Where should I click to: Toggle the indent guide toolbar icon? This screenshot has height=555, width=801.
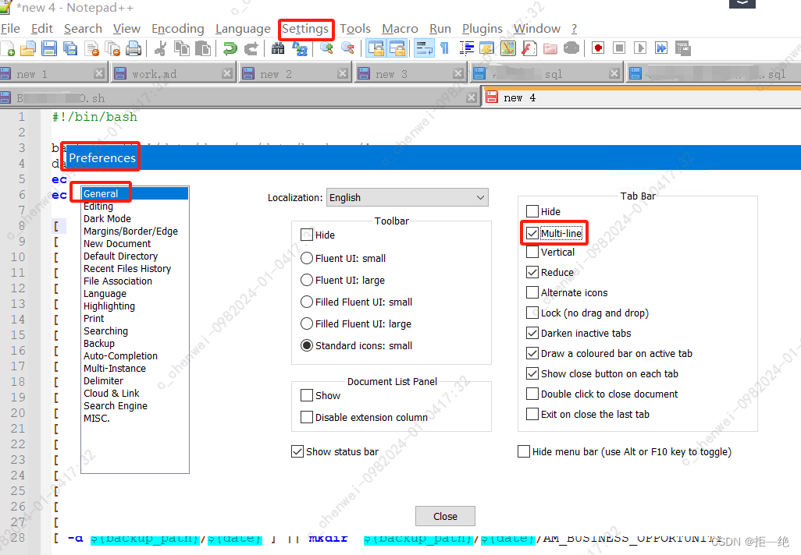tap(466, 49)
